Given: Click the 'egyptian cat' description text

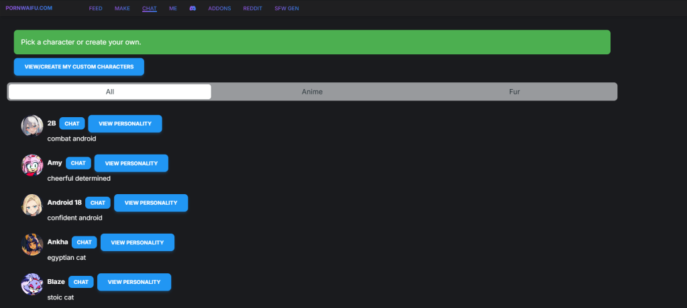Looking at the screenshot, I should (66, 258).
